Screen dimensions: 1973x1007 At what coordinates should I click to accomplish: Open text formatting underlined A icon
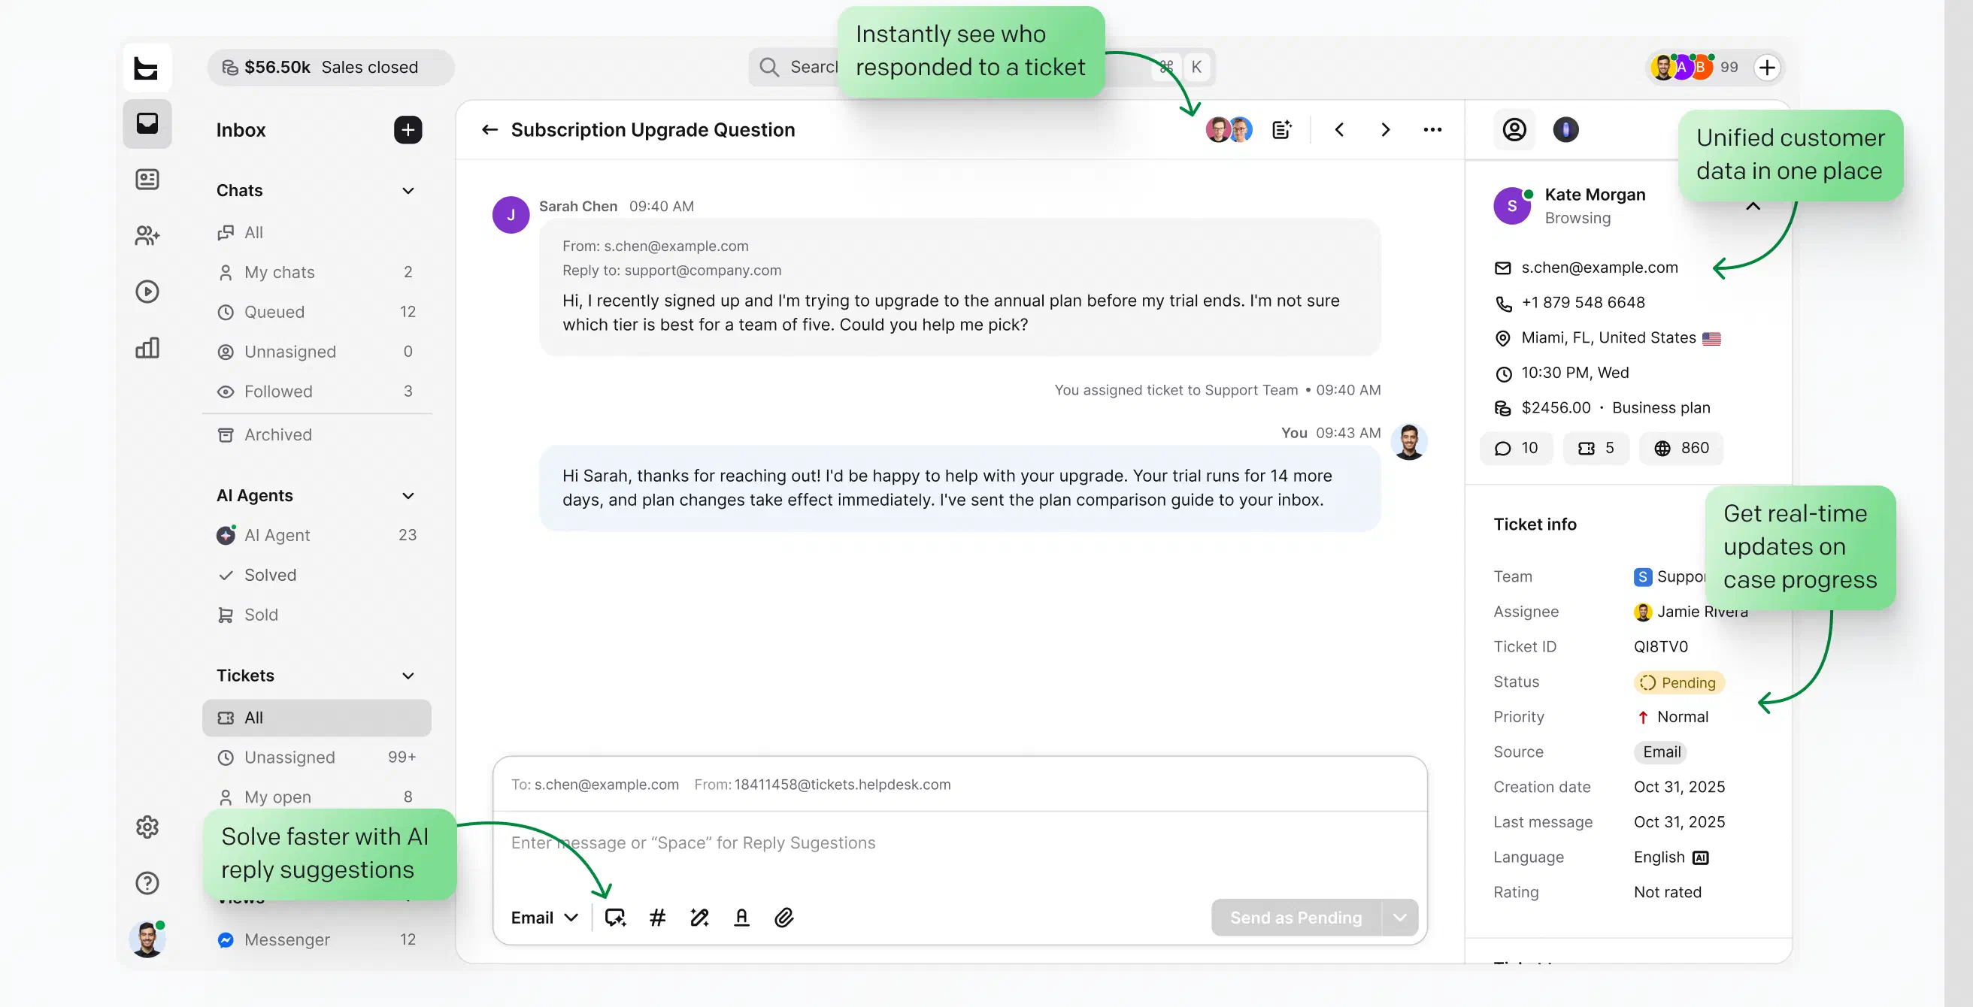click(741, 918)
